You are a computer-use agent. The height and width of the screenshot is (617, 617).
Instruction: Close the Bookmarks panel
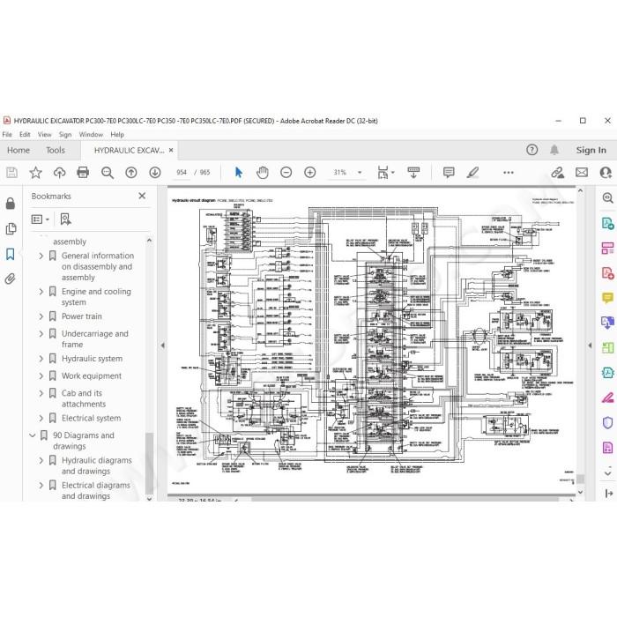click(142, 196)
